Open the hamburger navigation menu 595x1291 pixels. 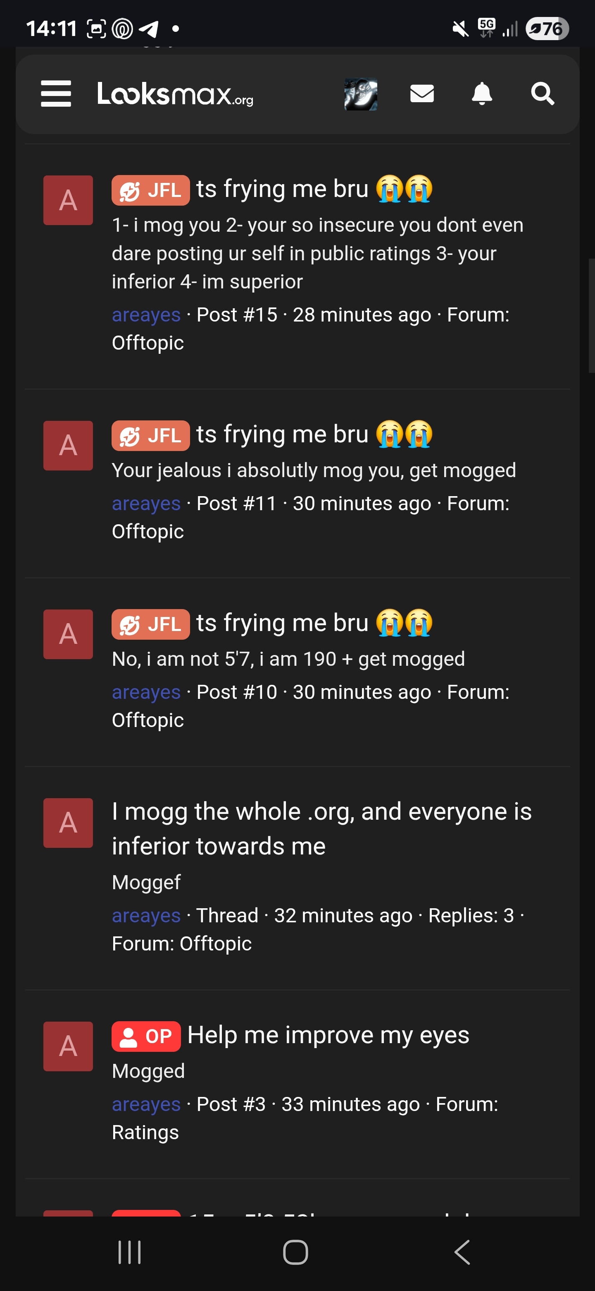55,95
